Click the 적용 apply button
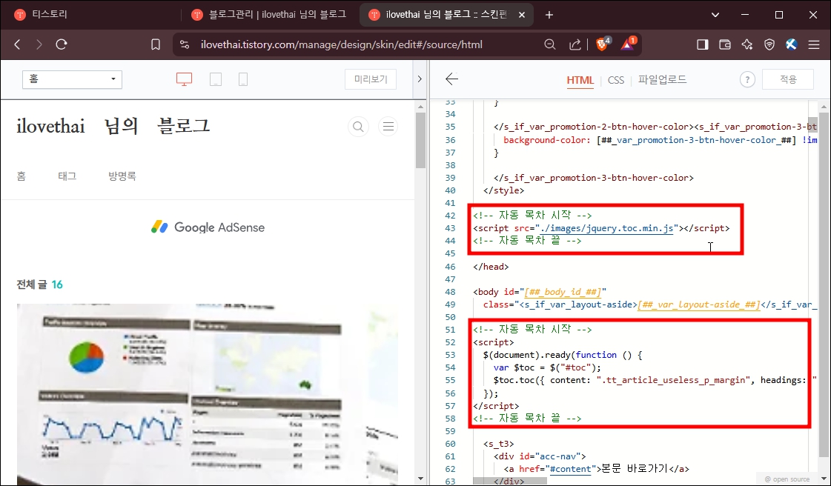Screen dimensions: 831x486 point(788,79)
